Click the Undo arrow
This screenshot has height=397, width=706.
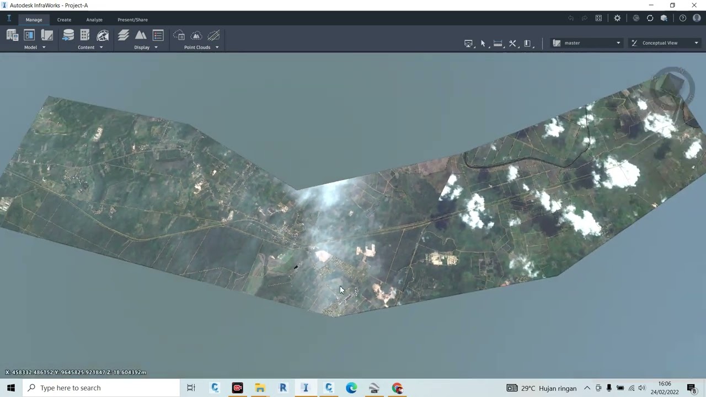pos(571,18)
